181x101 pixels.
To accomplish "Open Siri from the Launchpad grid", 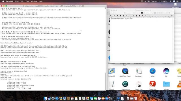I will 166,71.
